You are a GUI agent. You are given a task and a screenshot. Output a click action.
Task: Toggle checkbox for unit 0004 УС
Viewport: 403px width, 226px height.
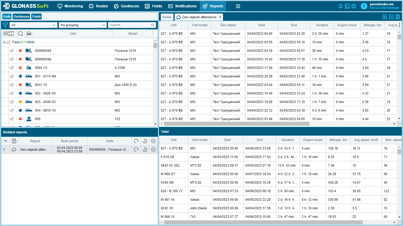click(x=12, y=68)
